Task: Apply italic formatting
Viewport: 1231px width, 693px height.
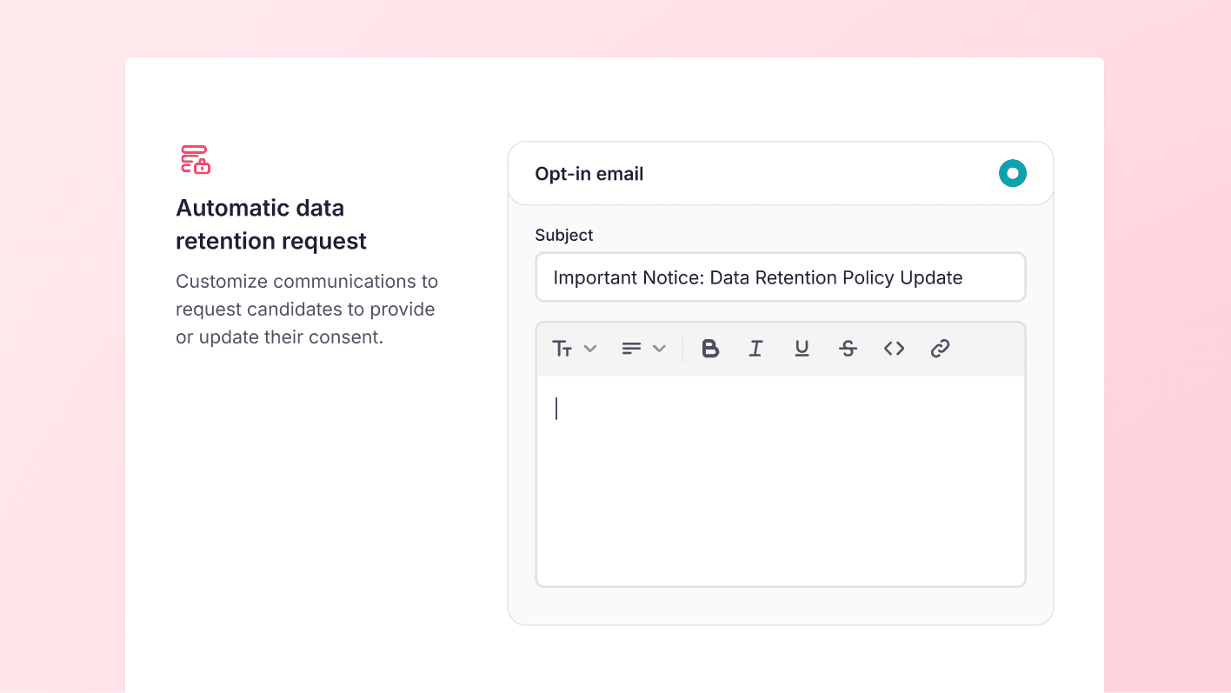Action: pyautogui.click(x=755, y=348)
